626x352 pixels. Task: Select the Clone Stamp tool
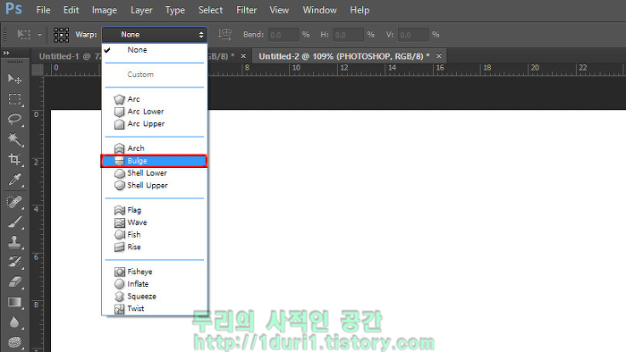14,241
